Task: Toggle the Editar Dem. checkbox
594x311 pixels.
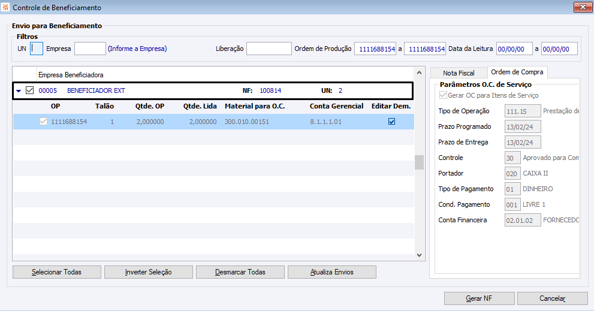Action: tap(392, 122)
